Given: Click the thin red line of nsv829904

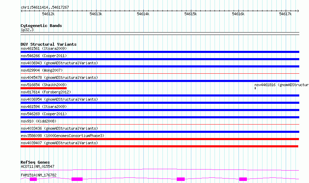Looking at the screenshot, I should point(160,74).
